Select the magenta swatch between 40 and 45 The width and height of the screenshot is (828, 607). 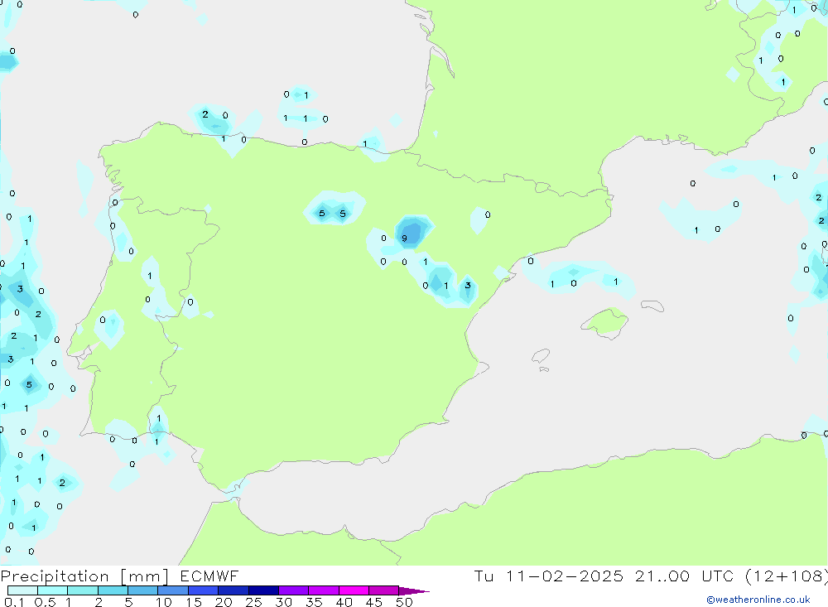click(x=354, y=590)
